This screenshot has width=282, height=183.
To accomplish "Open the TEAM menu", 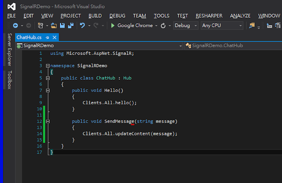I will (140, 16).
